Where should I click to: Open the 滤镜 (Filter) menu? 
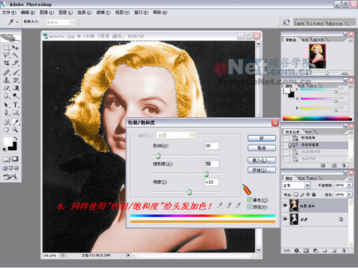click(x=103, y=12)
